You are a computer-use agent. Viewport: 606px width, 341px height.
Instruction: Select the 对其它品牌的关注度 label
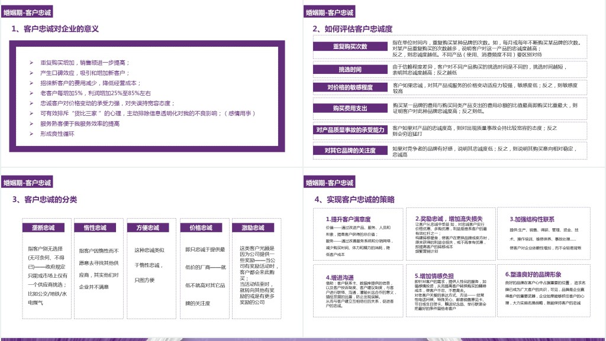coord(350,151)
